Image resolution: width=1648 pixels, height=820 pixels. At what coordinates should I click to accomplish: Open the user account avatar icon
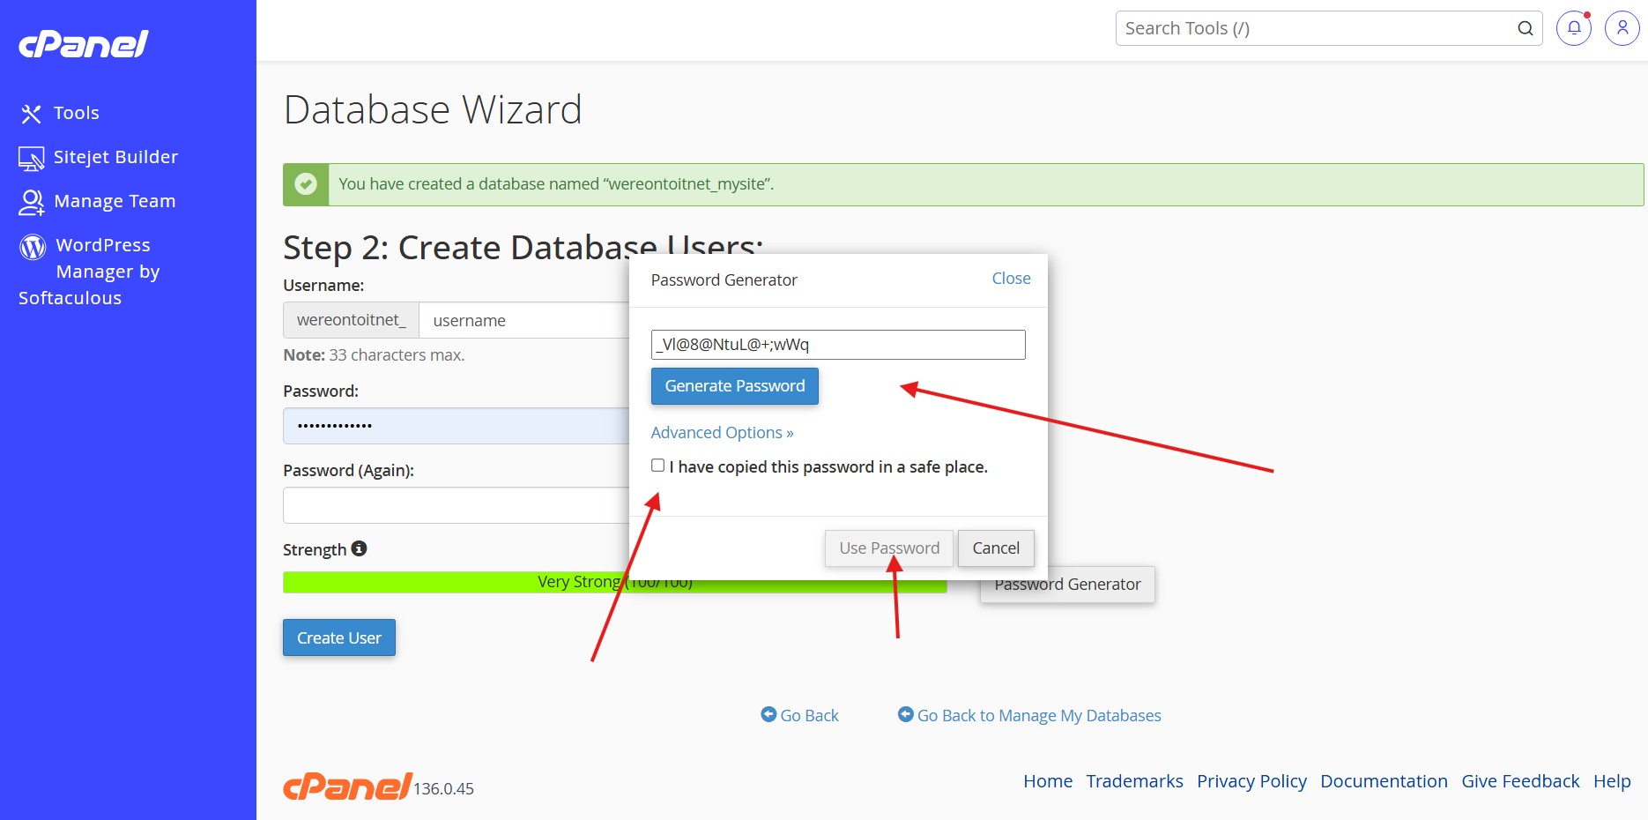1622,28
